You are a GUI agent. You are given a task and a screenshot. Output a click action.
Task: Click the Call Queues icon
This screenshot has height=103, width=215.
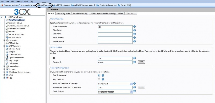pos(7,63)
